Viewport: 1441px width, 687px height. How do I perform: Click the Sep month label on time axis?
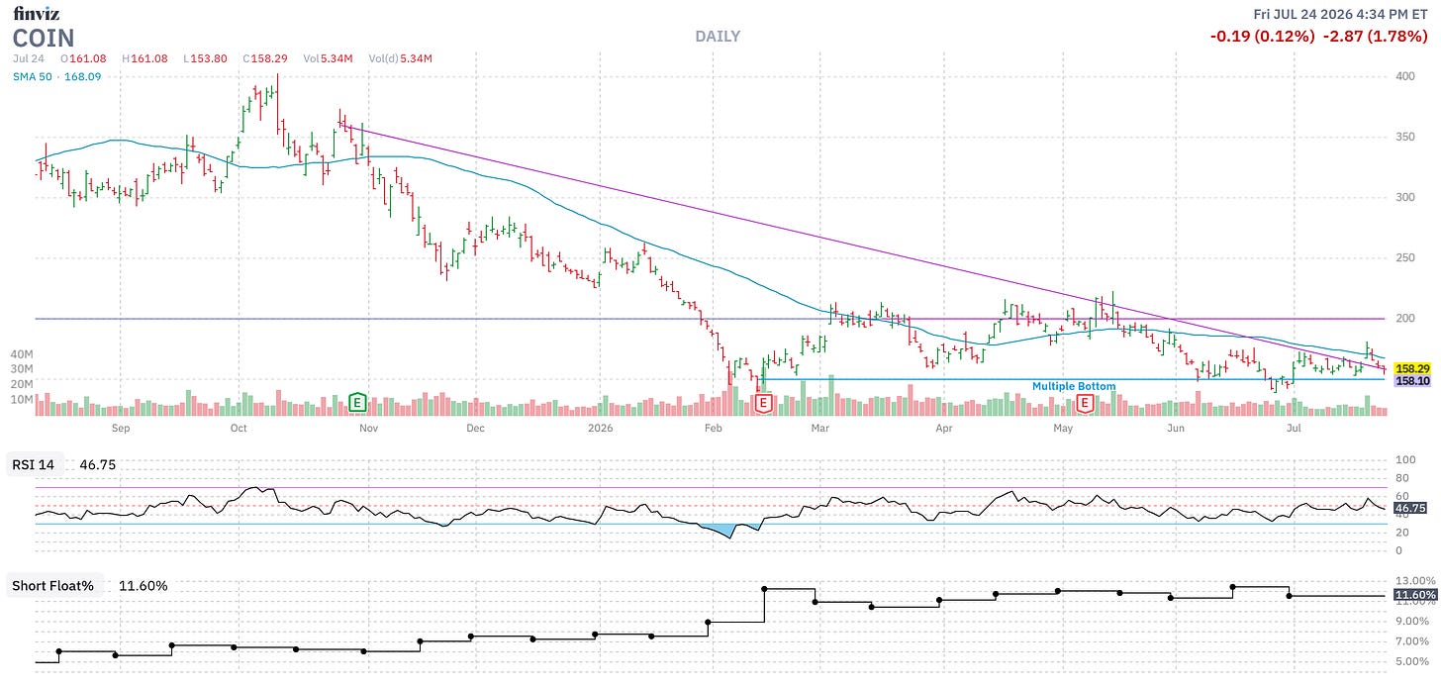point(121,429)
